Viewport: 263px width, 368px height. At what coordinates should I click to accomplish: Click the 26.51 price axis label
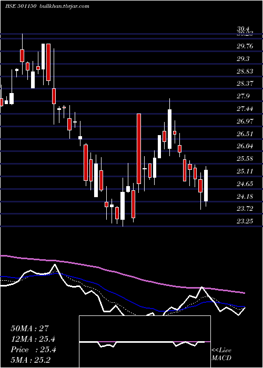pos(245,134)
